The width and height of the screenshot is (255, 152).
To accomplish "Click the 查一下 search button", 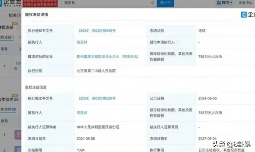I will [x=165, y=3].
